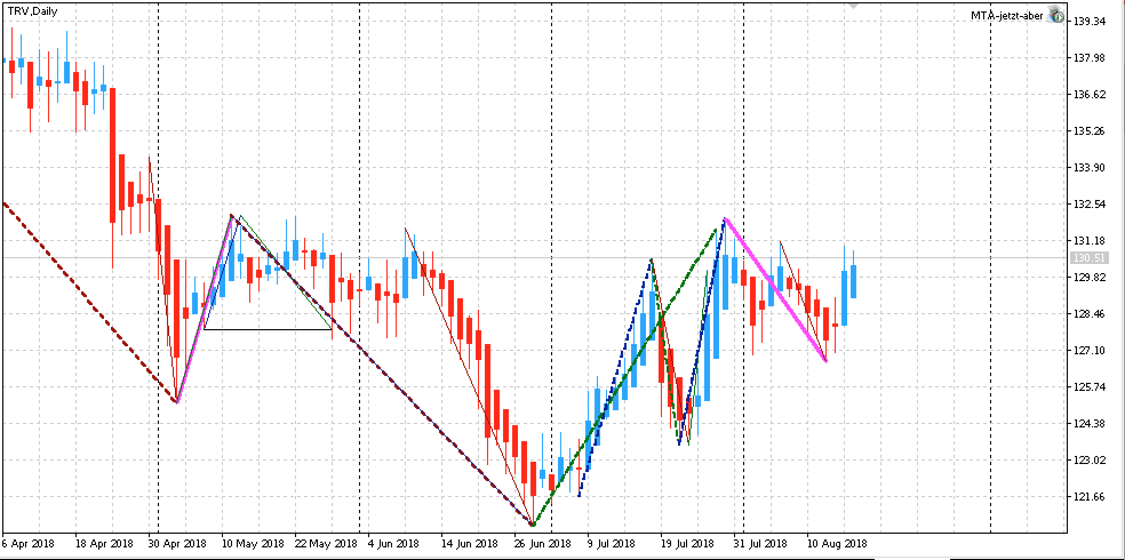1125x560 pixels.
Task: Click the MTA-jetzt-aber expert advisor icon
Action: (1056, 16)
